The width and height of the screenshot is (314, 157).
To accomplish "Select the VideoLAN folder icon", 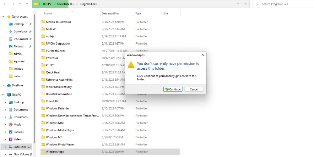I will coord(43,101).
